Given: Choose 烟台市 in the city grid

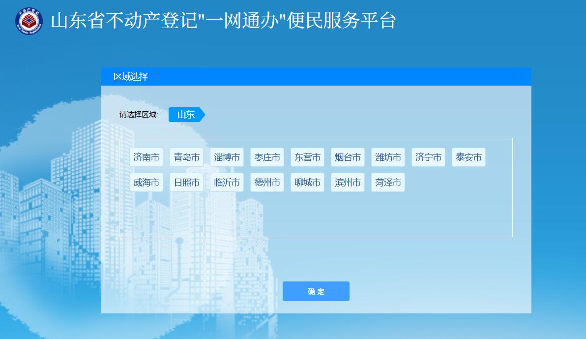Looking at the screenshot, I should 348,157.
